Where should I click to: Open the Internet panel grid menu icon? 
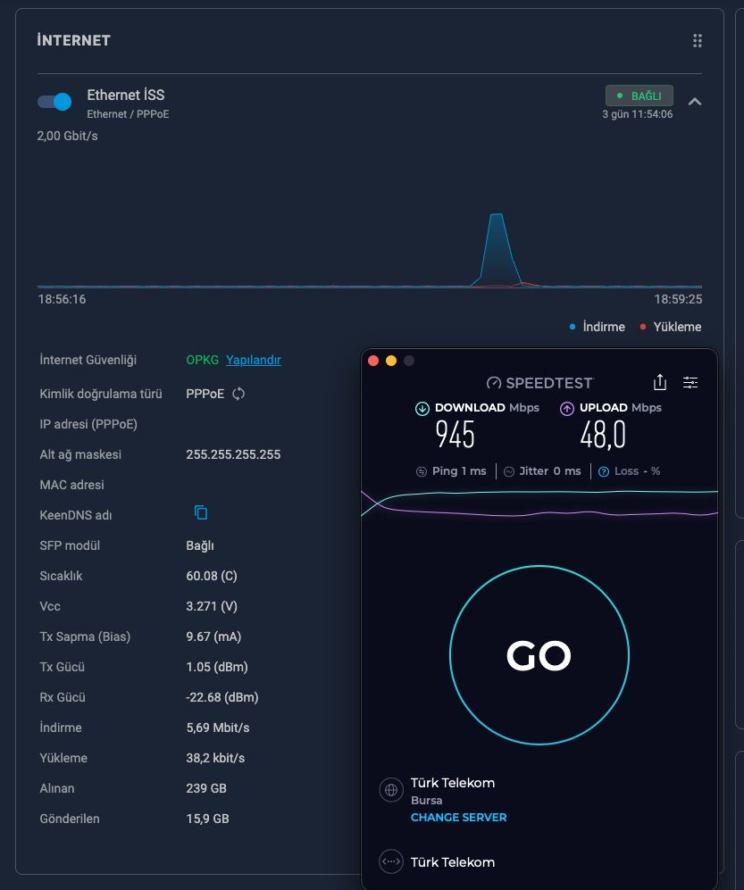coord(698,40)
